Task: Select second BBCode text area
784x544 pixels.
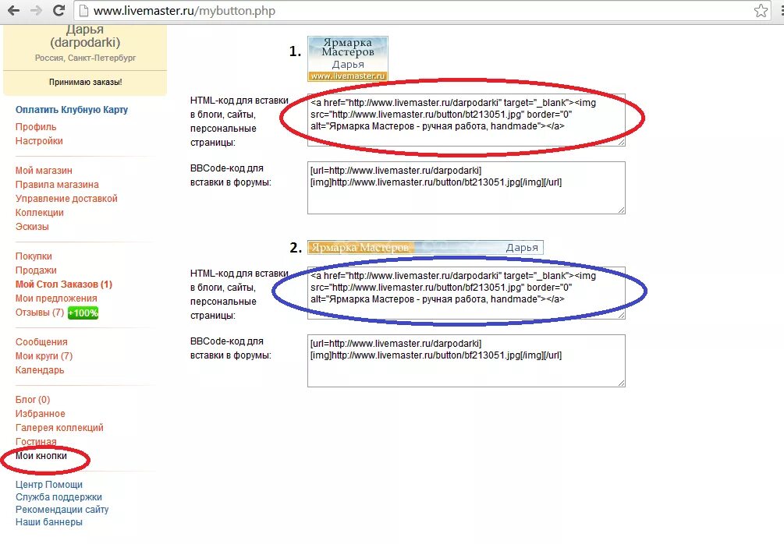Action: pos(466,361)
